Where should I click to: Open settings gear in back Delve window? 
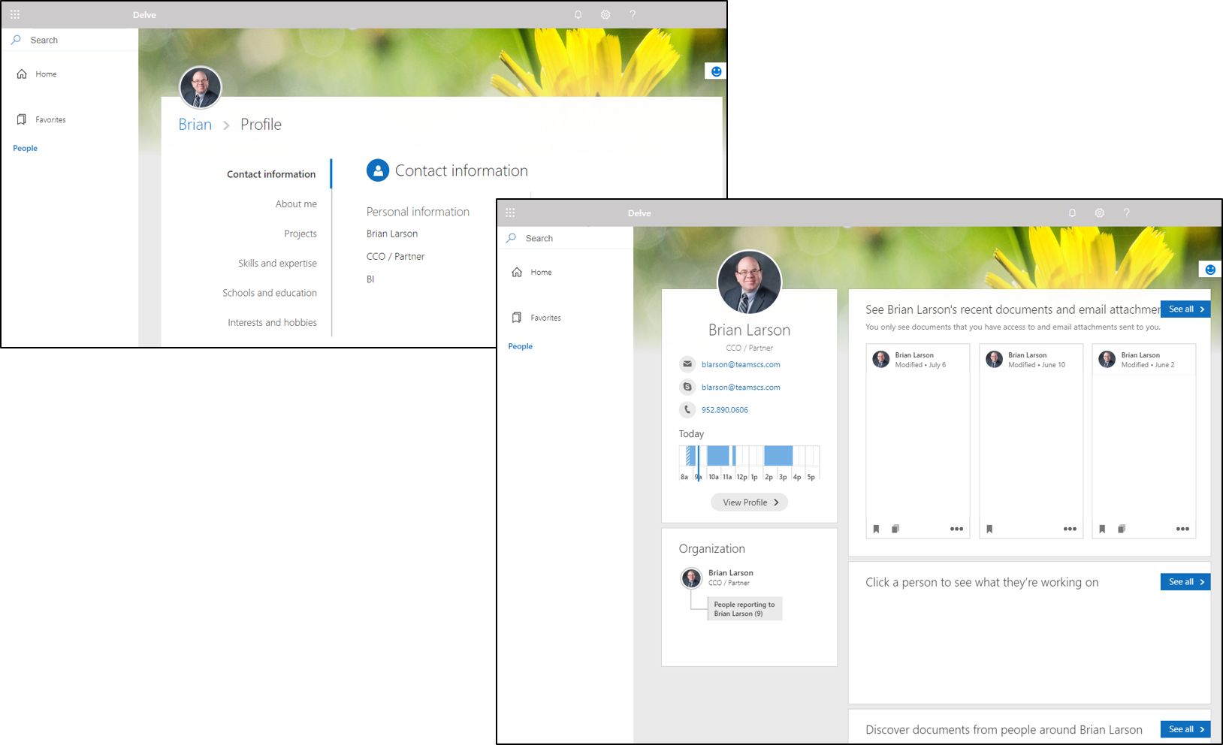pos(605,14)
